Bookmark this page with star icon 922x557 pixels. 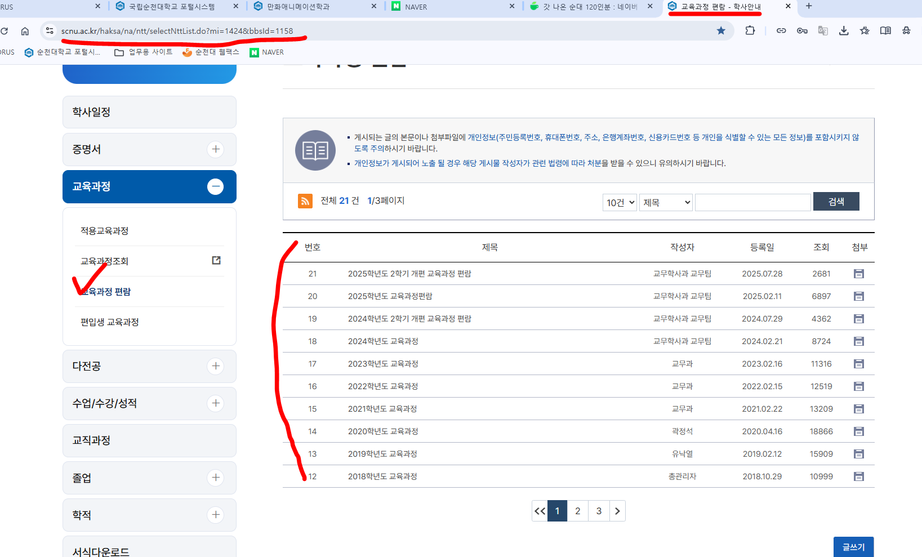tap(720, 31)
